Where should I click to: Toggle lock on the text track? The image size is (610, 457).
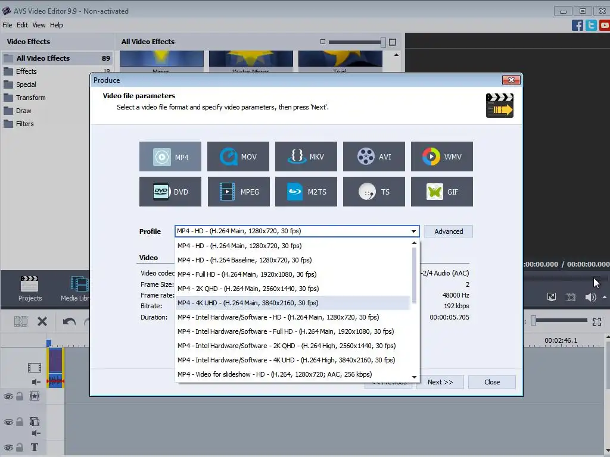[x=20, y=447]
